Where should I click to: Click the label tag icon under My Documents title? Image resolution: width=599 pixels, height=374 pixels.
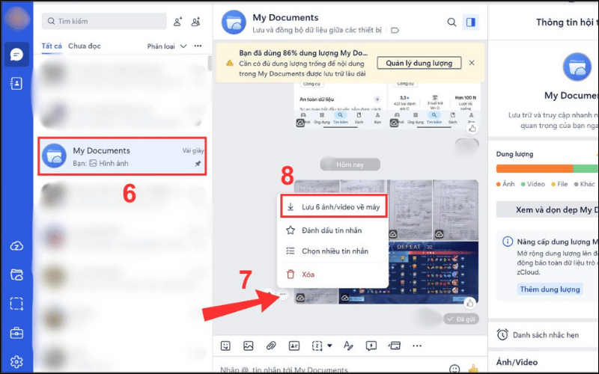pos(395,30)
